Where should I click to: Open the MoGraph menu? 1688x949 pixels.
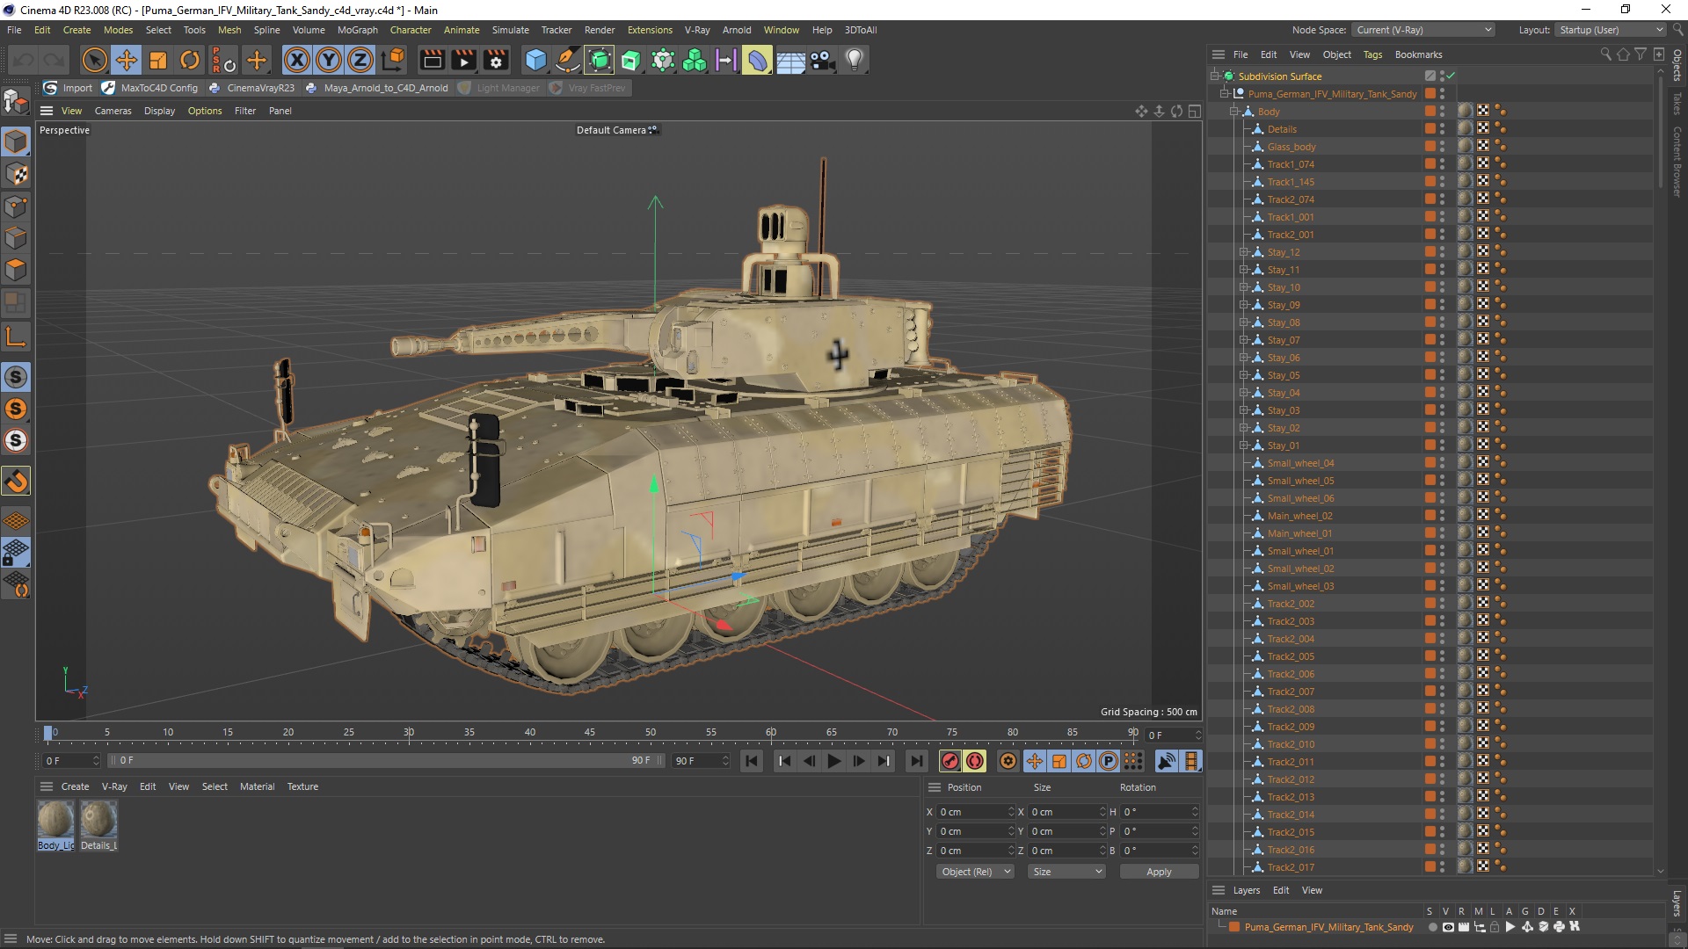(x=357, y=30)
